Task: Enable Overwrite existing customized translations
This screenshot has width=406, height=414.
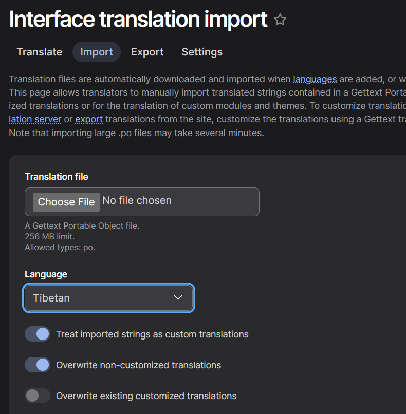Action: 37,396
